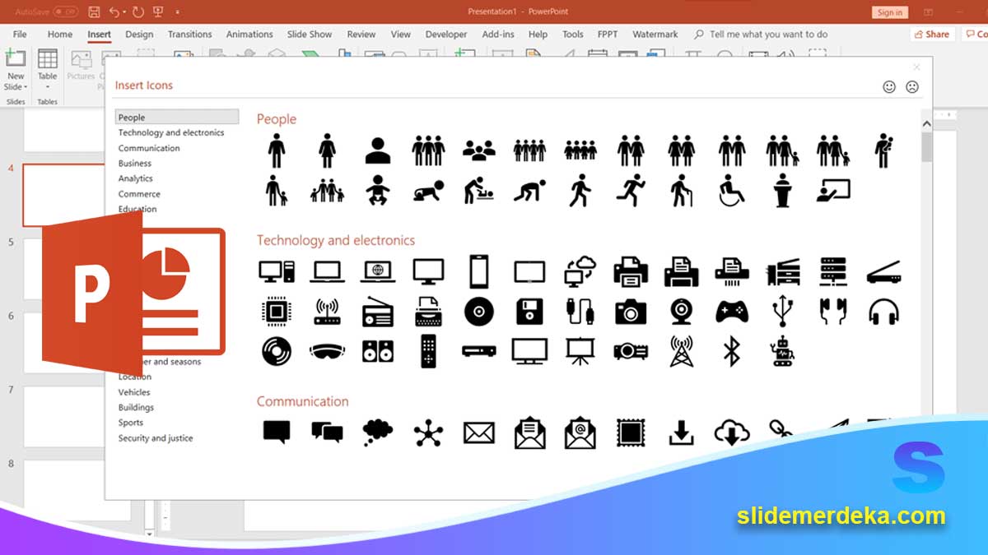The image size is (988, 555).
Task: Choose the wireless router icon
Action: tap(327, 312)
